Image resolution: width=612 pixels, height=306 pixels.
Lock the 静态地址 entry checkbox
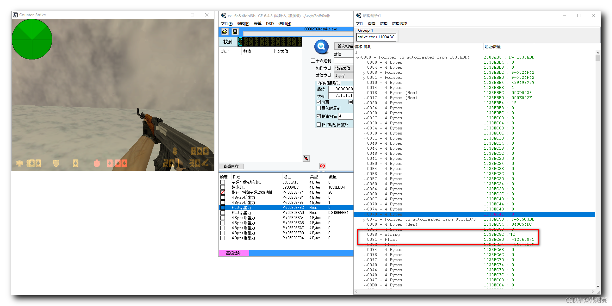coord(223,187)
